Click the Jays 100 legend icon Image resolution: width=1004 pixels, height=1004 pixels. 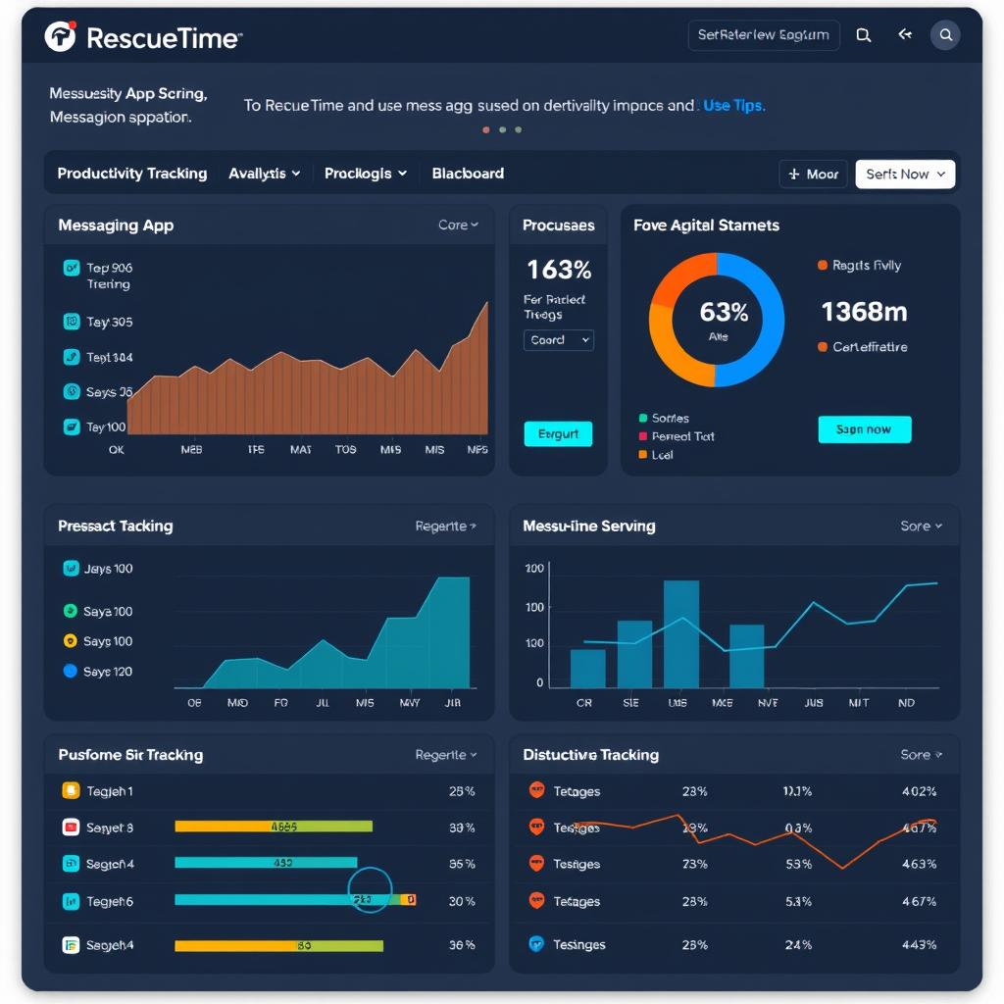(x=71, y=568)
